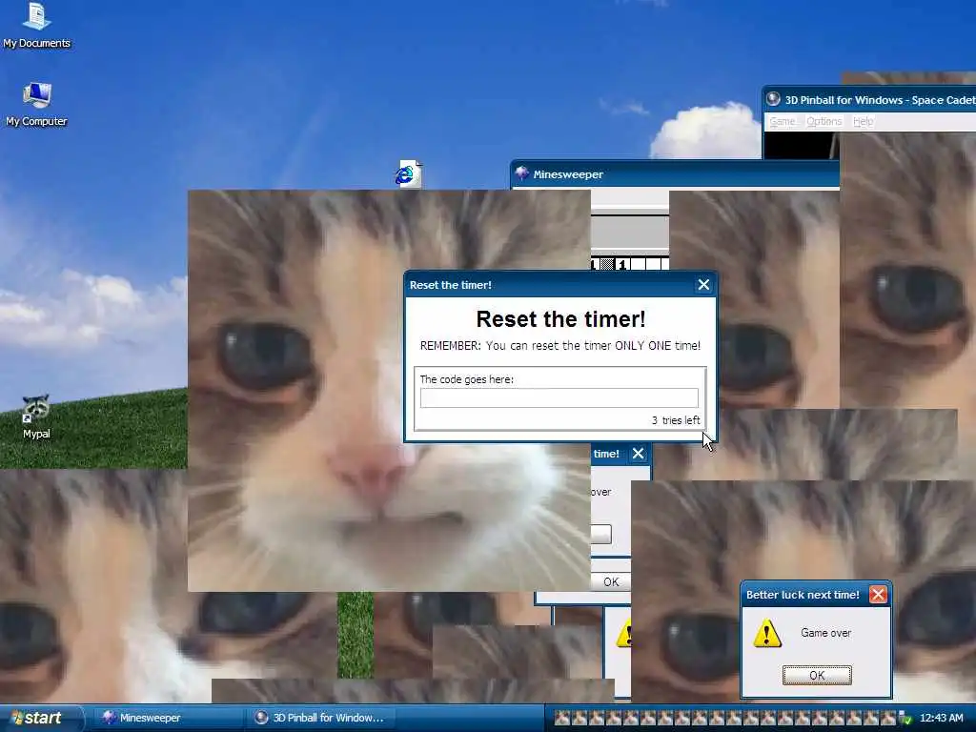
Task: Click OK in the partially hidden dialog
Action: 611,581
